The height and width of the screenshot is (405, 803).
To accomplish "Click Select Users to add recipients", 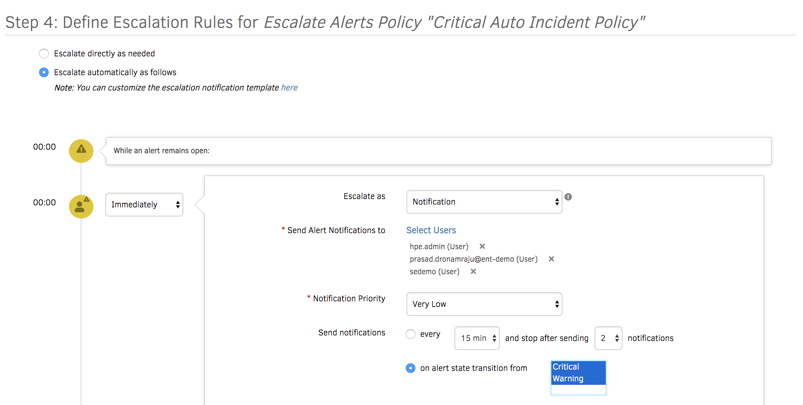I will point(432,229).
